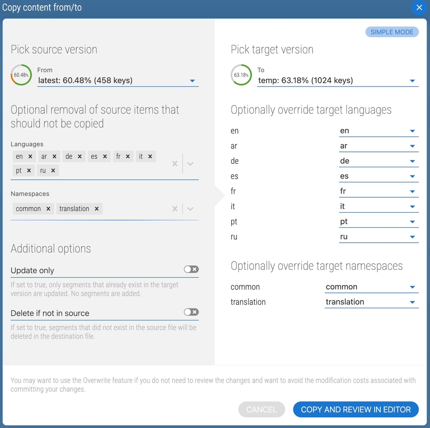Remove the 'fr' language tag
Viewport: 430px width, 428px height.
[128, 157]
